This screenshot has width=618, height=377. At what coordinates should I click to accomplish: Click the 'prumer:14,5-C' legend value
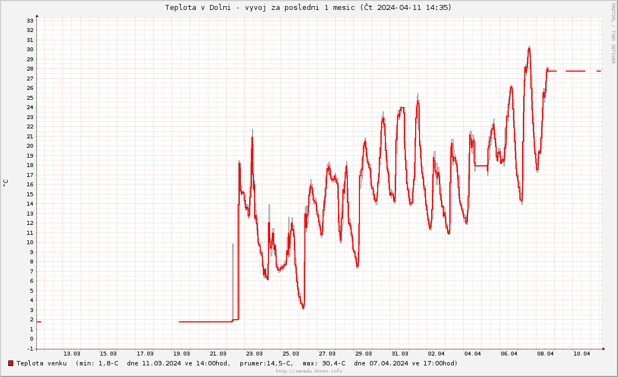click(266, 363)
